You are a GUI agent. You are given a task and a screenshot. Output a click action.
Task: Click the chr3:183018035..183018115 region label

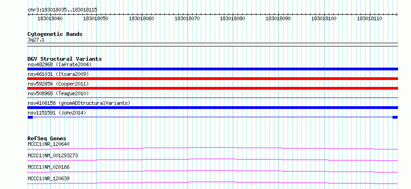[62, 10]
